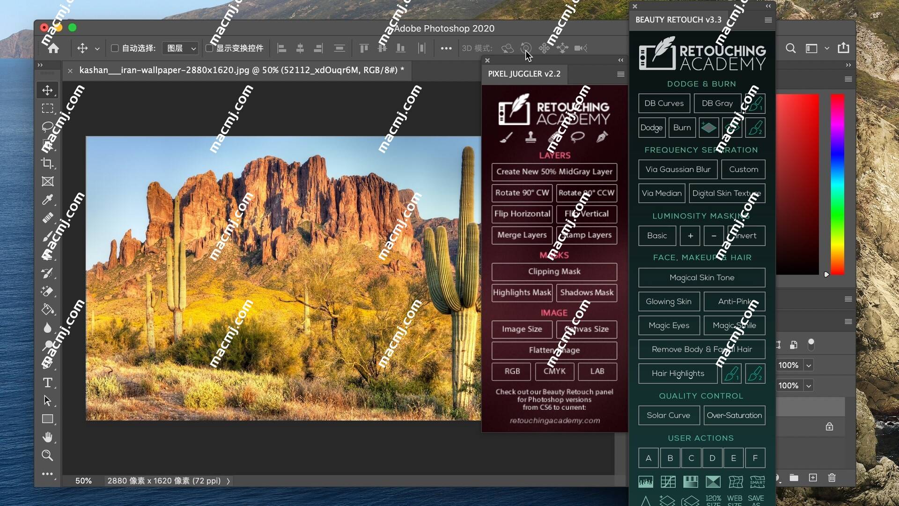This screenshot has width=899, height=506.
Task: Create new group folder icon
Action: pos(794,477)
